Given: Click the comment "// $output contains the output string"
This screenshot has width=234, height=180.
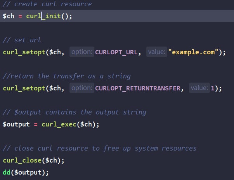Looking at the screenshot, I should point(75,112).
